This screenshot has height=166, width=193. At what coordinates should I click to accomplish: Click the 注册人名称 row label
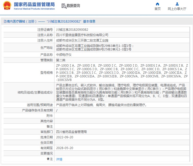coord(45,35)
